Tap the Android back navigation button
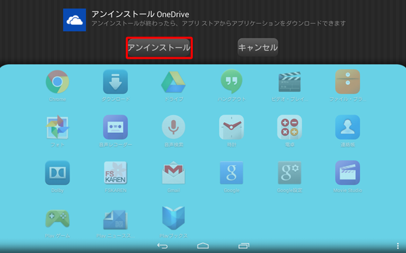Screen dimensions: 406x253 (x=162, y=246)
